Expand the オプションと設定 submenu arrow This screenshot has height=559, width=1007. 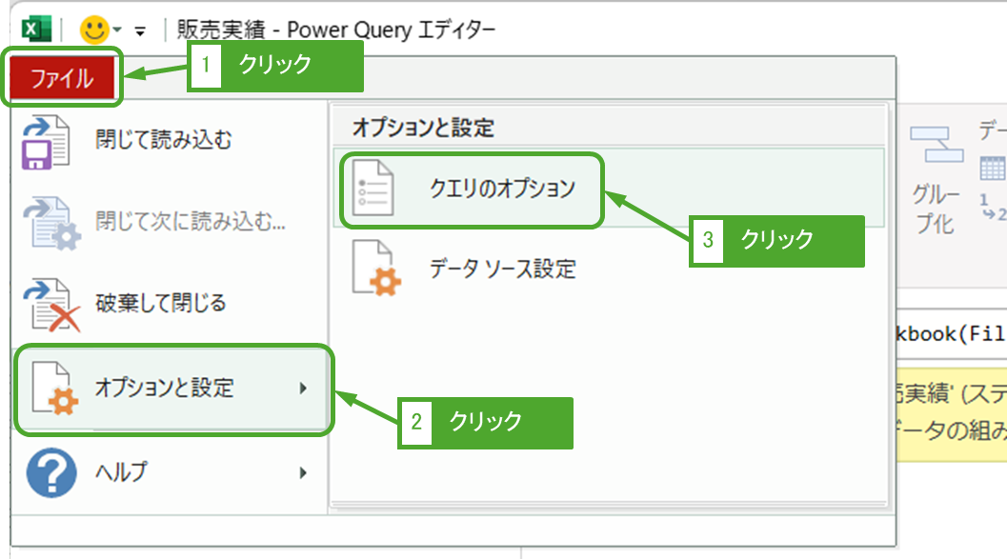(303, 389)
